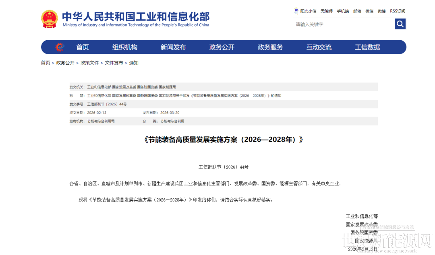Click the 邮箱 link in top bar
The height and width of the screenshot is (255, 435).
(357, 11)
